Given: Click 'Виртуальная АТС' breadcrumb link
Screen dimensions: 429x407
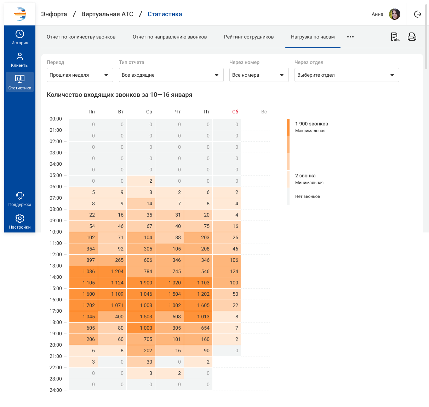Looking at the screenshot, I should 107,14.
